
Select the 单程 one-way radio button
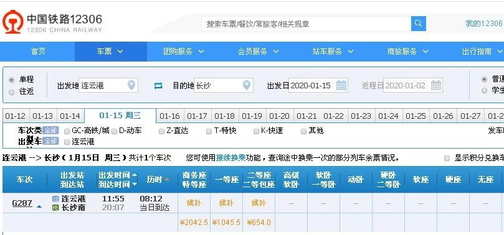(x=12, y=80)
